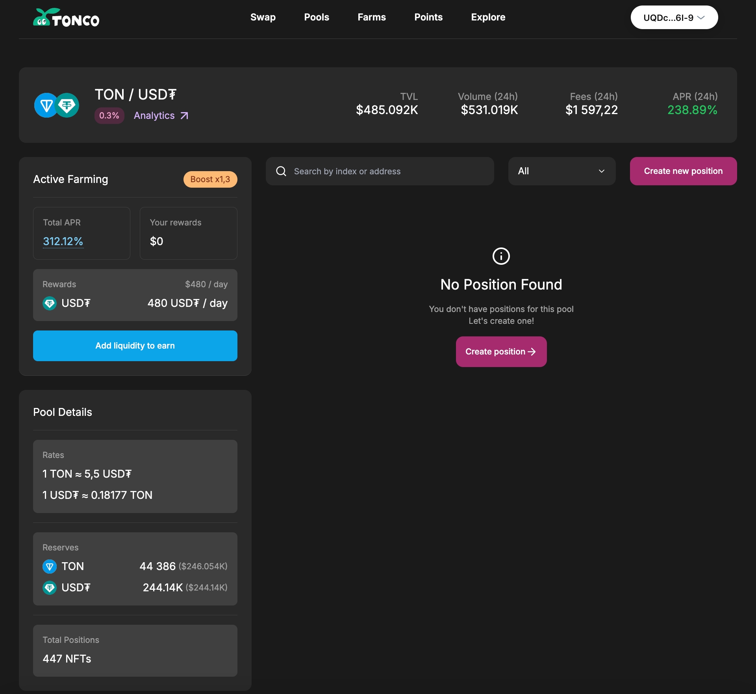The image size is (756, 694).
Task: Click the 312.12% Total APR value
Action: click(x=63, y=241)
